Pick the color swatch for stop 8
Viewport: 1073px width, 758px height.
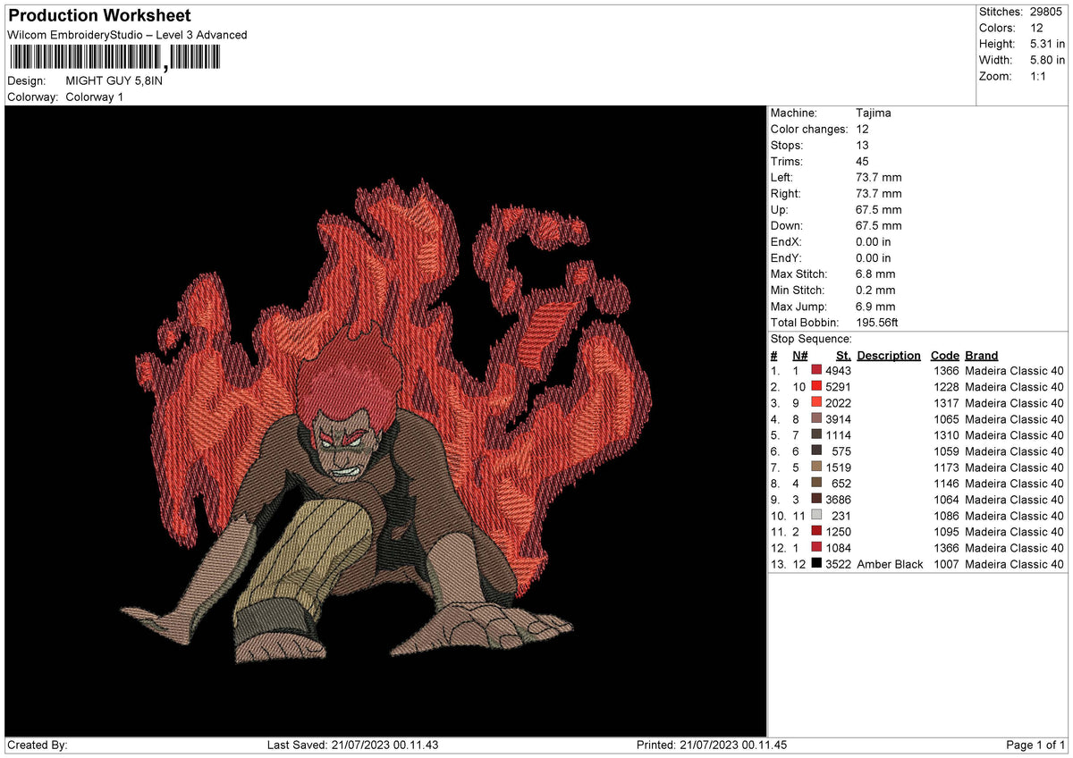point(816,484)
